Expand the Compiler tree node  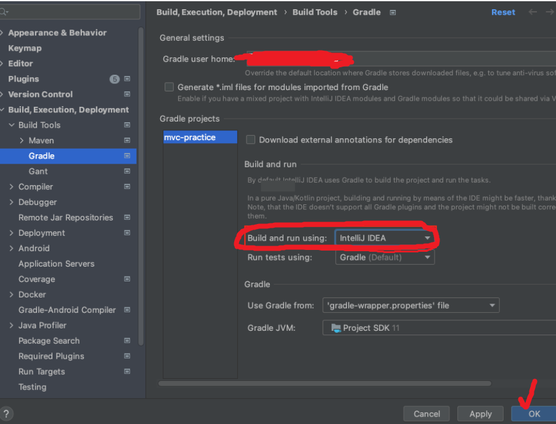pyautogui.click(x=11, y=186)
